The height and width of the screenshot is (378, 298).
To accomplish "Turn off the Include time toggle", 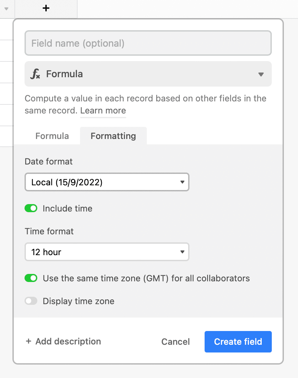I will pos(31,208).
